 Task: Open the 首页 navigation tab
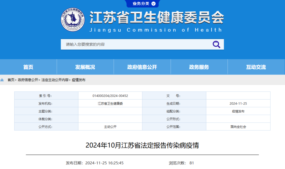[x=28, y=67]
